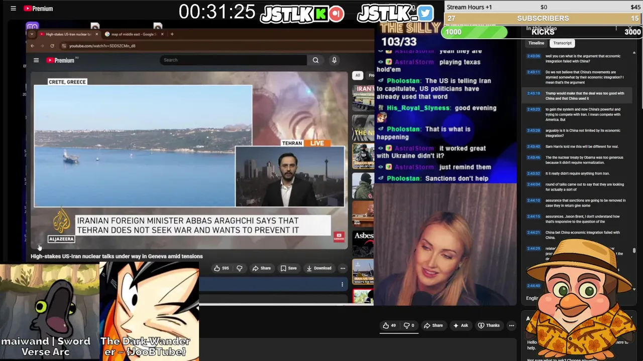Start voice search with microphone icon
The height and width of the screenshot is (361, 643).
coord(334,60)
